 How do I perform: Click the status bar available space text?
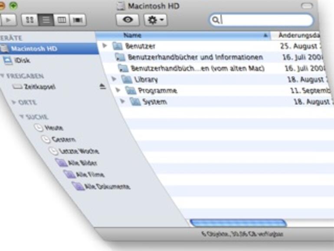coord(242,234)
